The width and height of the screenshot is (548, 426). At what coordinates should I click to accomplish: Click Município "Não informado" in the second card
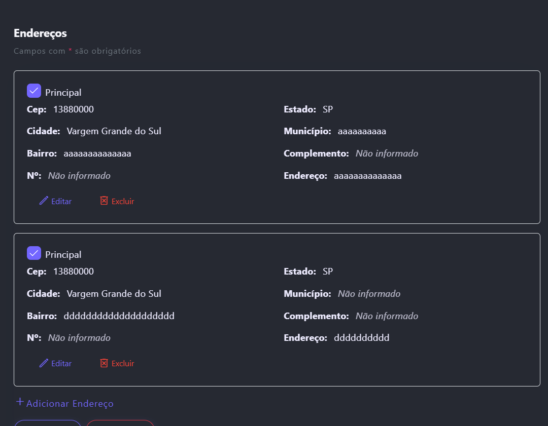click(x=369, y=294)
